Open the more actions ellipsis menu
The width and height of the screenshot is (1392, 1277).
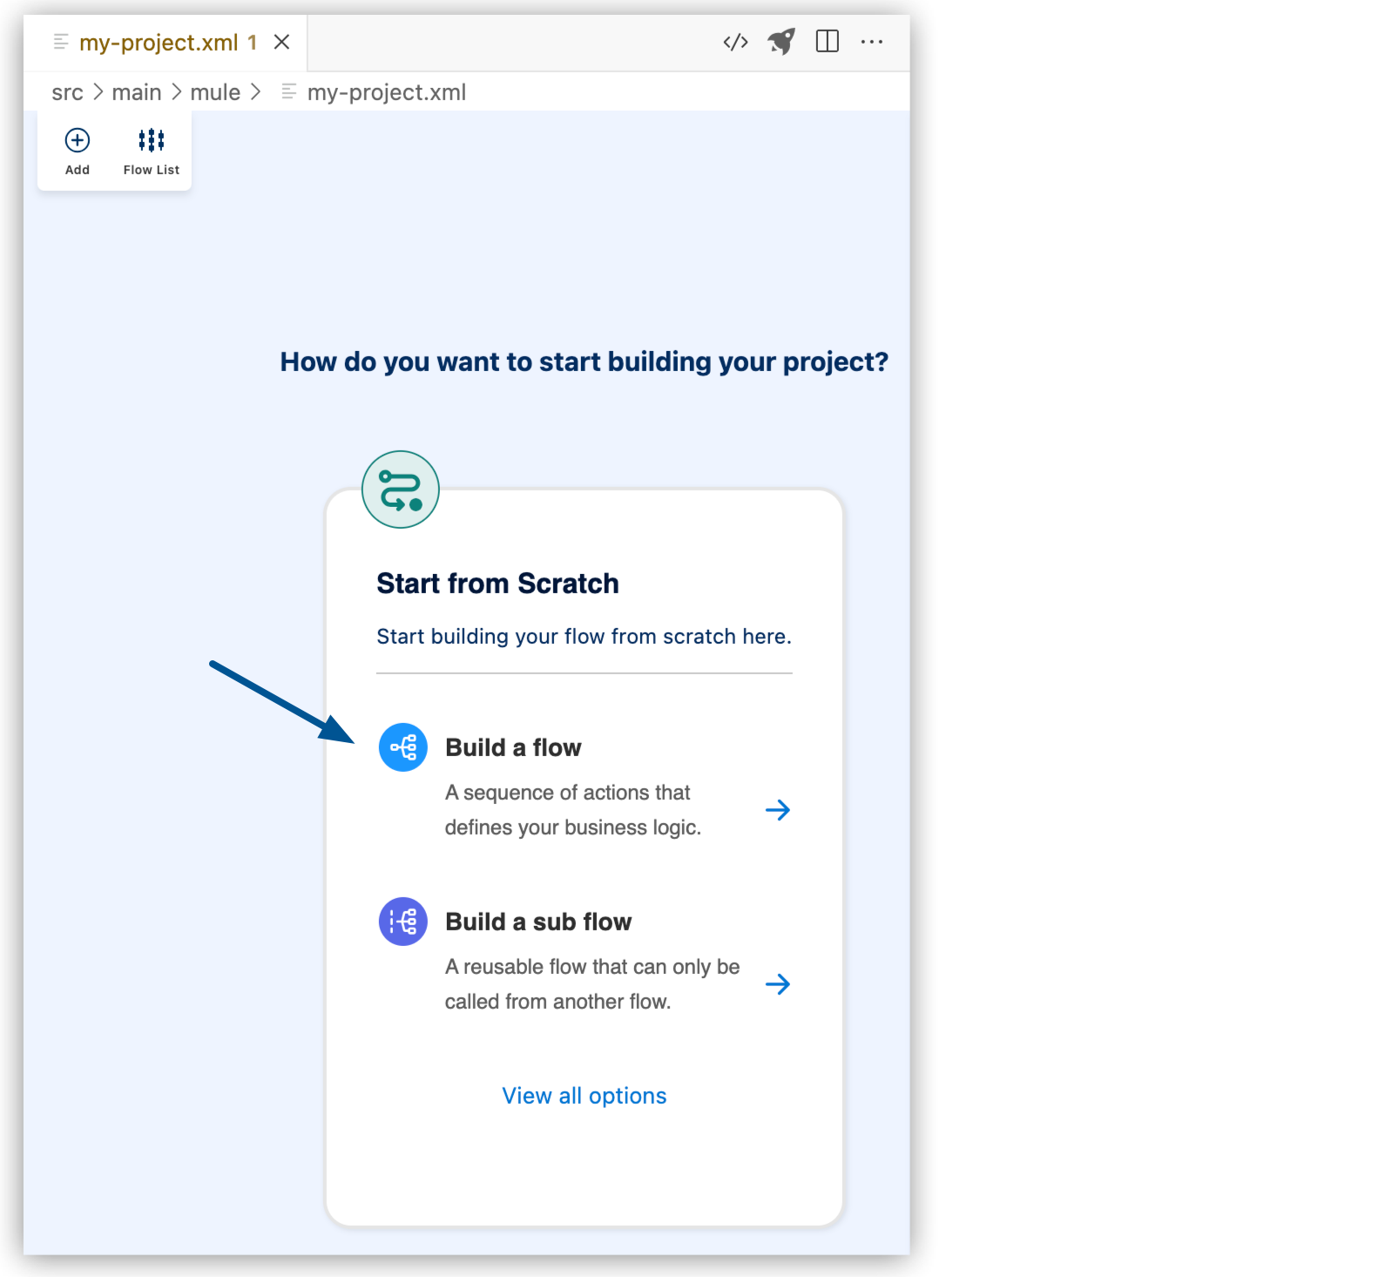point(871,42)
